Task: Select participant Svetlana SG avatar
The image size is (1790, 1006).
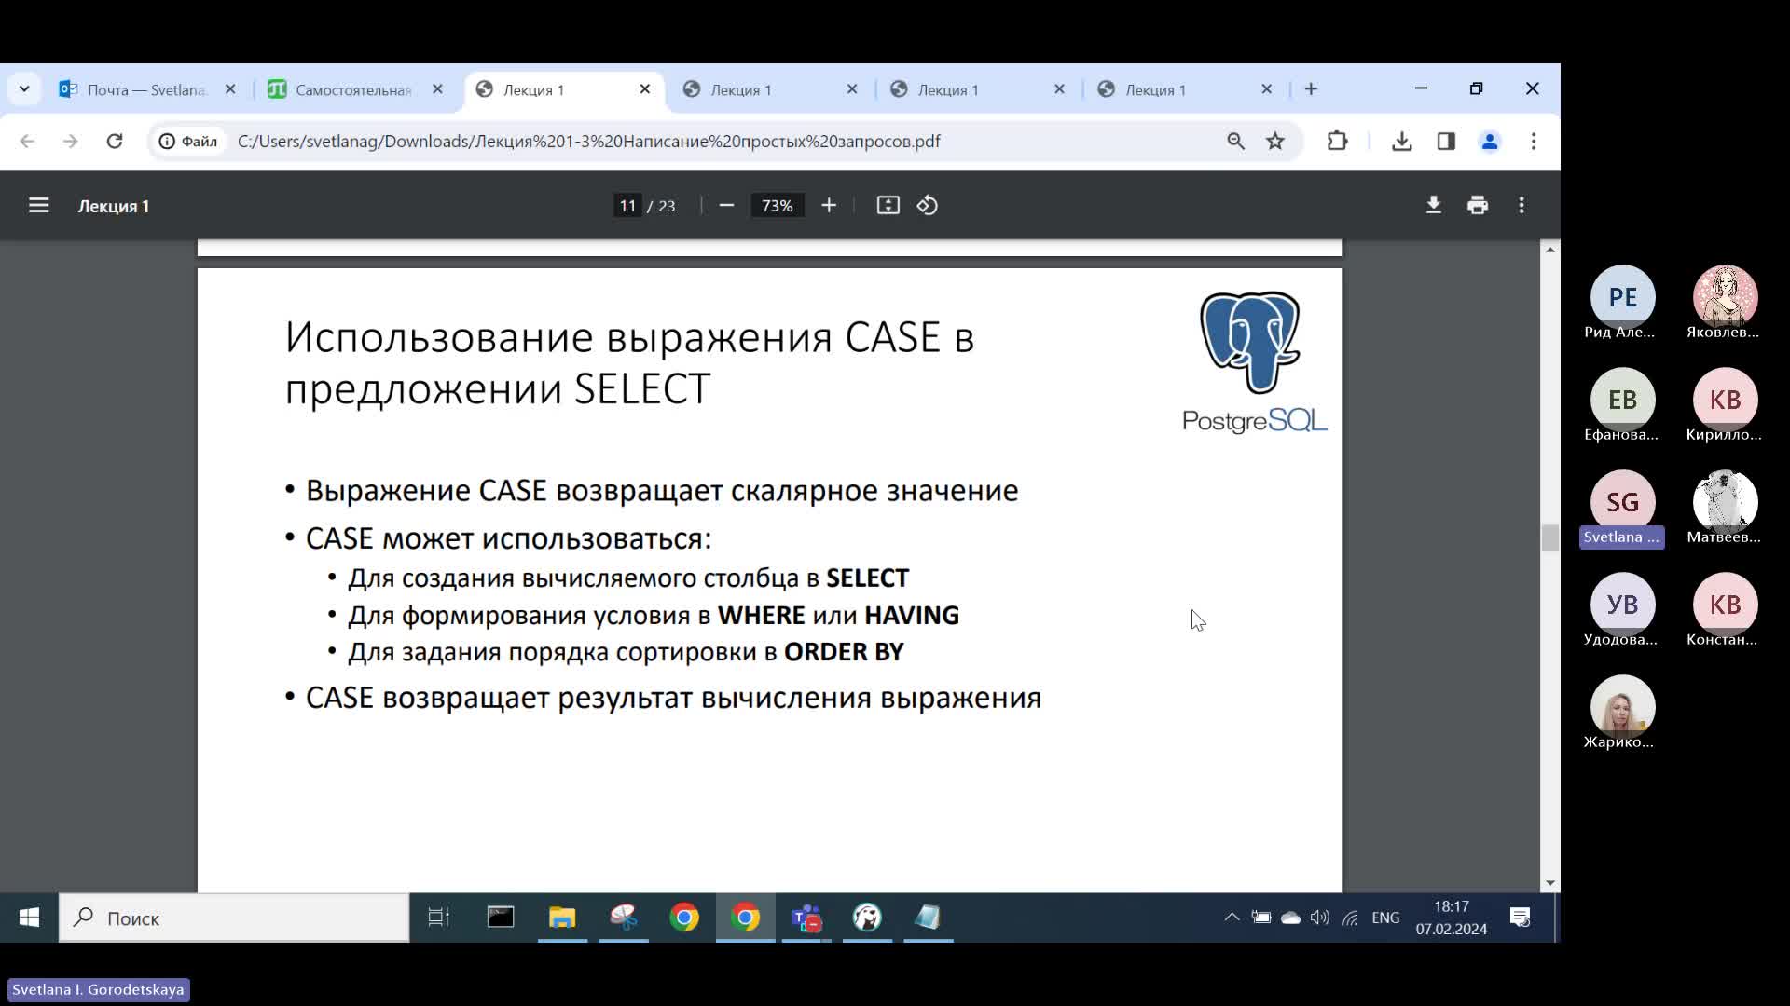Action: (1622, 502)
